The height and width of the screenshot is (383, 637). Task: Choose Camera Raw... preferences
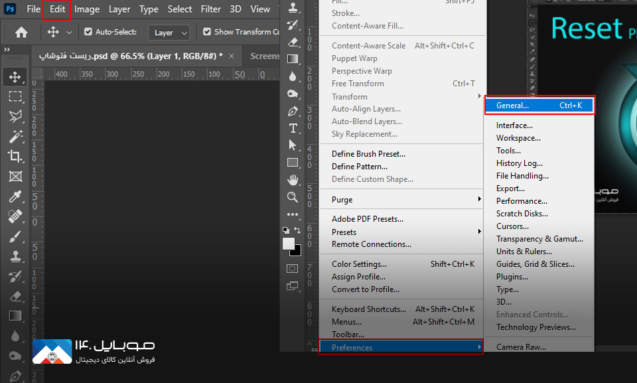tap(539, 346)
